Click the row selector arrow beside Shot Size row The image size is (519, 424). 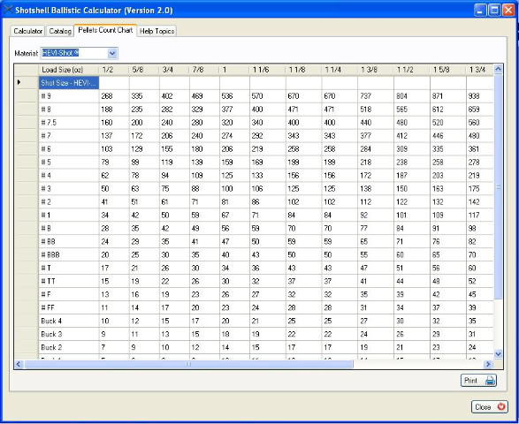click(x=19, y=82)
